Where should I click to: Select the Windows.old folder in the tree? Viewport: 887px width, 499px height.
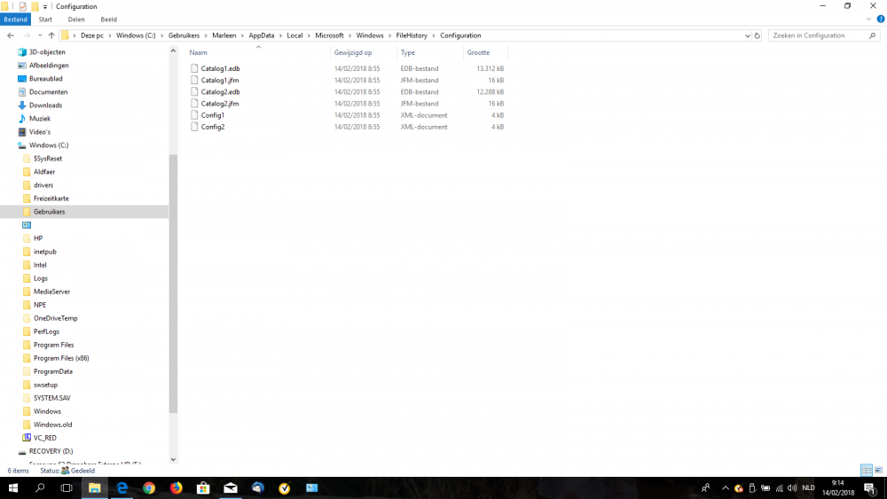click(52, 425)
